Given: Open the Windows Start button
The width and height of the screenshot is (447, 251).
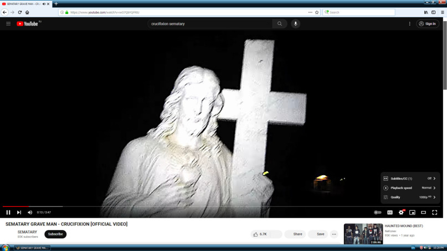Looking at the screenshot, I should point(5,248).
